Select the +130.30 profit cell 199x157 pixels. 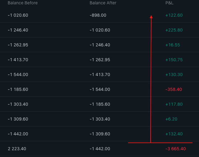pyautogui.click(x=174, y=74)
